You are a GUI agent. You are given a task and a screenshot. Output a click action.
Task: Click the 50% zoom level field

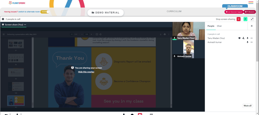[87, 34]
